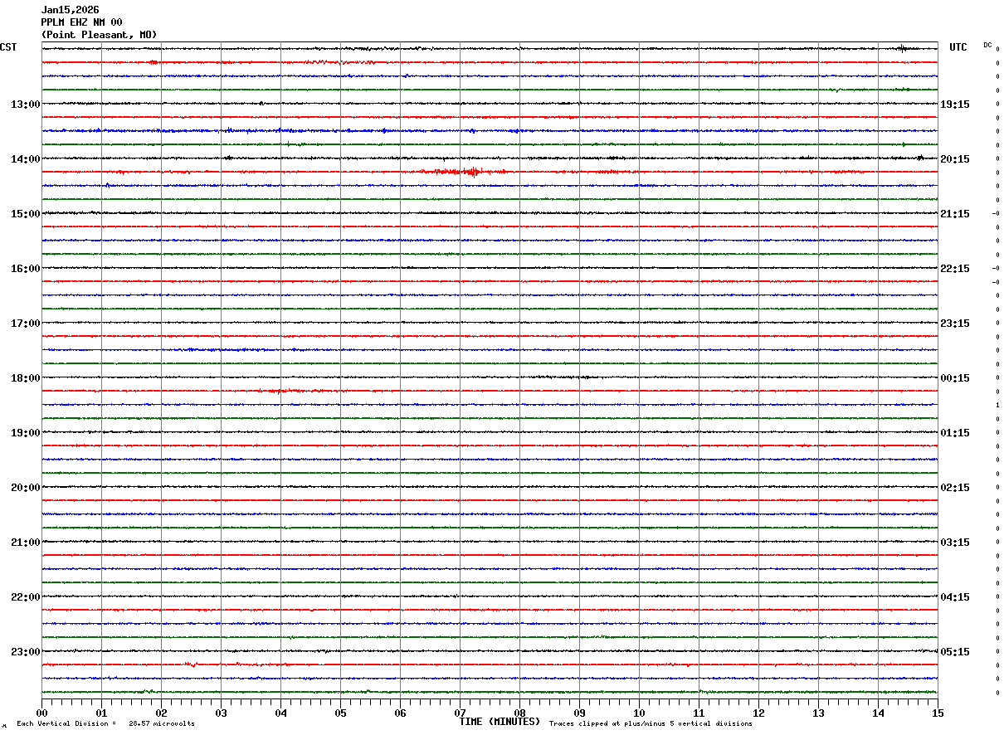This screenshot has height=735, width=1004.
Task: Select the 23:00 CST time label
Action: coord(25,652)
